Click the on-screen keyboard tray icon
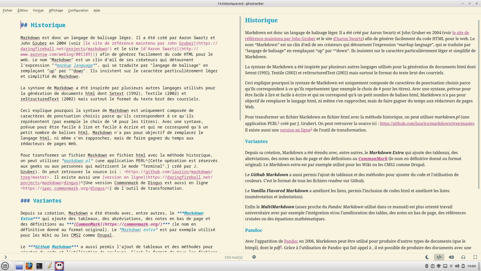 (445, 266)
